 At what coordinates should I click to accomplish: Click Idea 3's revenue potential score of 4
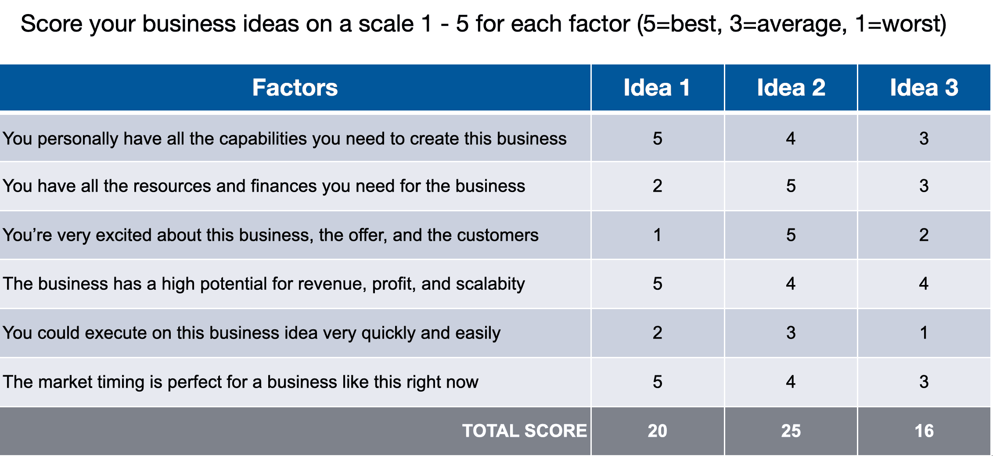tap(924, 284)
